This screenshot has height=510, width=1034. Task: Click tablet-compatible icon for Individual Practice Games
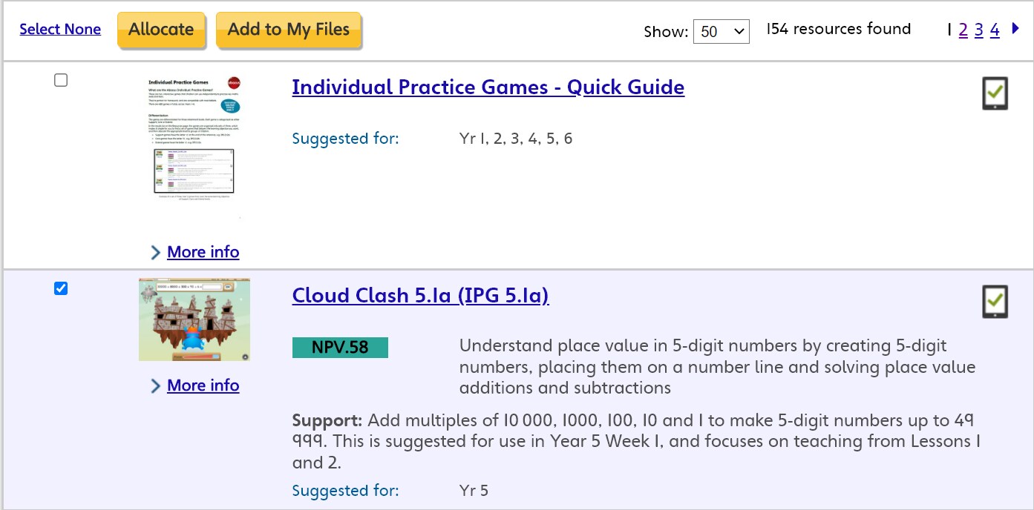995,94
